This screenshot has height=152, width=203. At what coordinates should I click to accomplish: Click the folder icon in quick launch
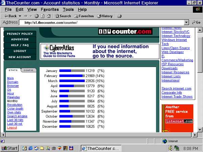[x=42, y=148]
